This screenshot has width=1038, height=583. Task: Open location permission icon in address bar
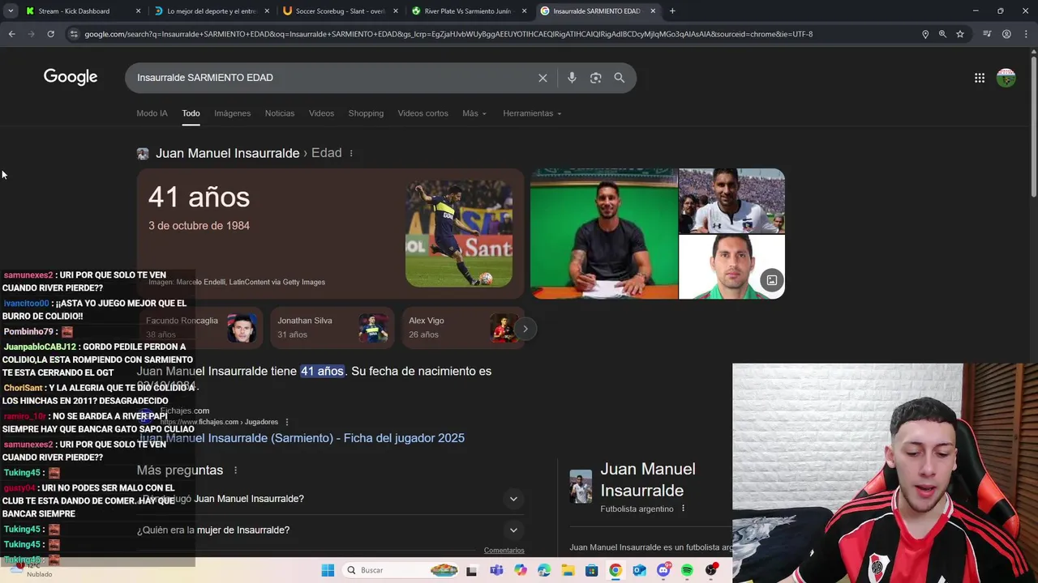coord(925,34)
